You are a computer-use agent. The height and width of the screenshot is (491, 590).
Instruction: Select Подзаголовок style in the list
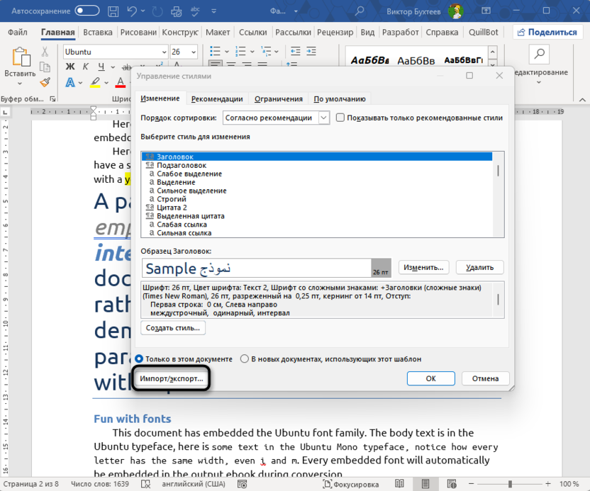(x=181, y=165)
